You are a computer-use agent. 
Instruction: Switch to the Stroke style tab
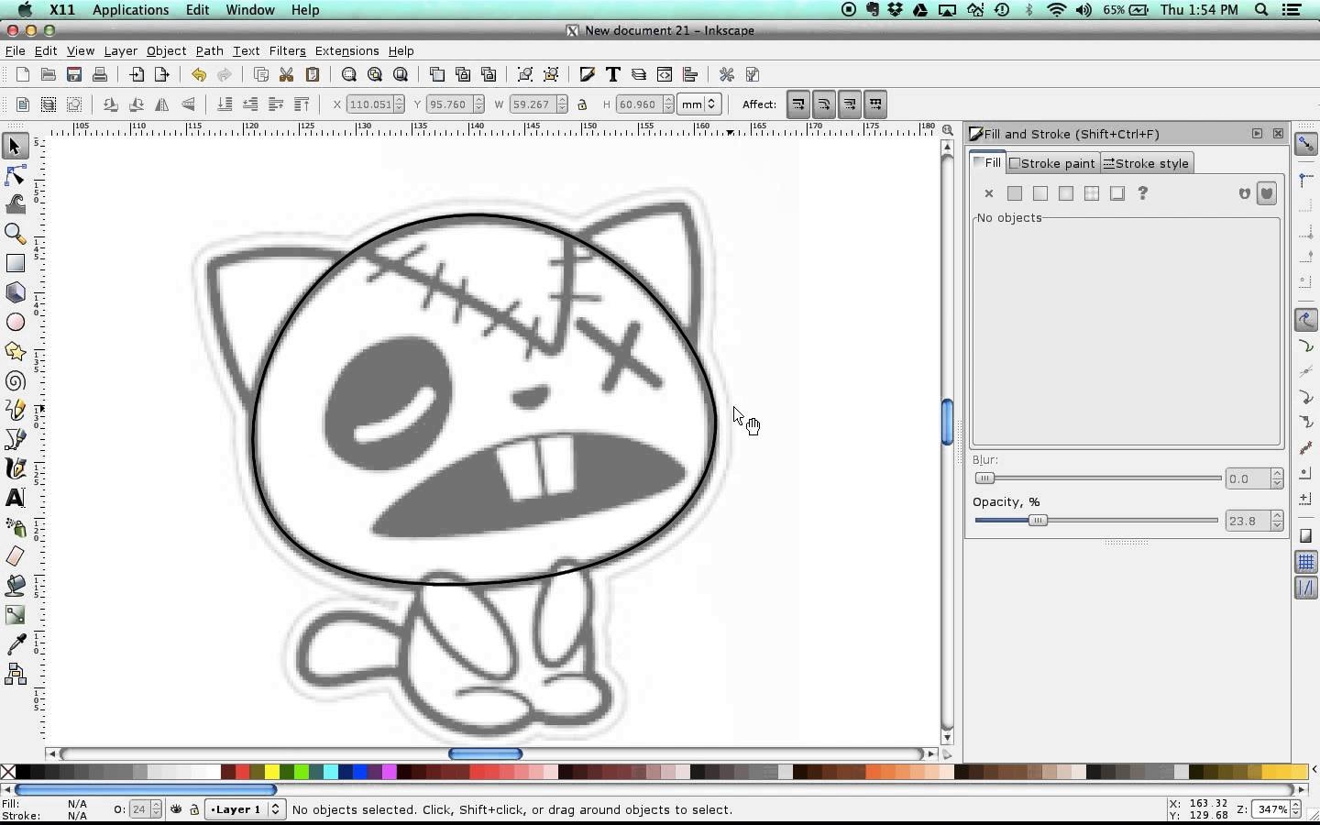coord(1146,163)
